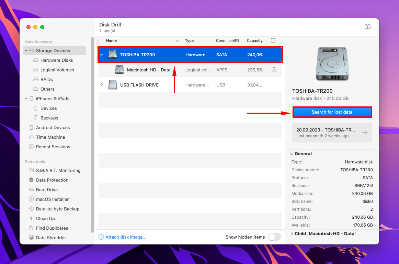Click the Storage Devices drive icon
Image resolution: width=399 pixels, height=264 pixels.
point(31,50)
